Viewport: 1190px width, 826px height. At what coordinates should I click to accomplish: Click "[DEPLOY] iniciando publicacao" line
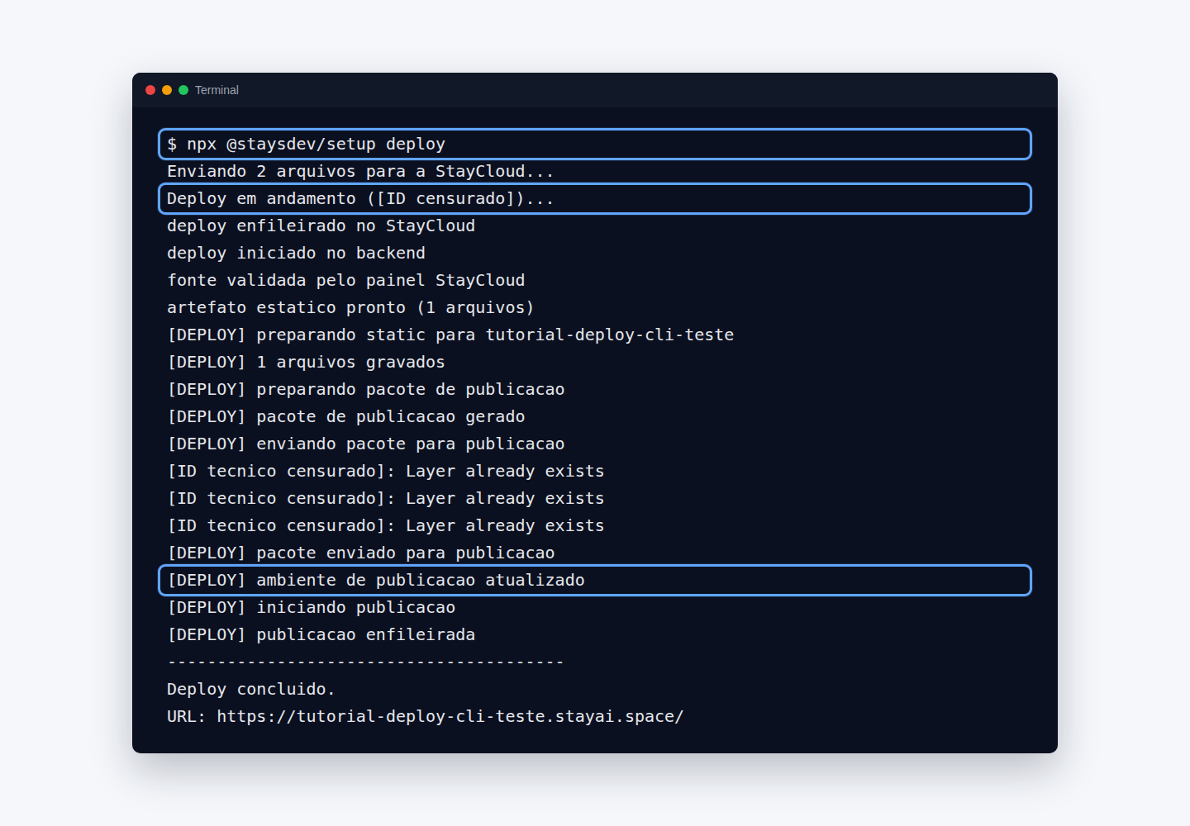[311, 607]
